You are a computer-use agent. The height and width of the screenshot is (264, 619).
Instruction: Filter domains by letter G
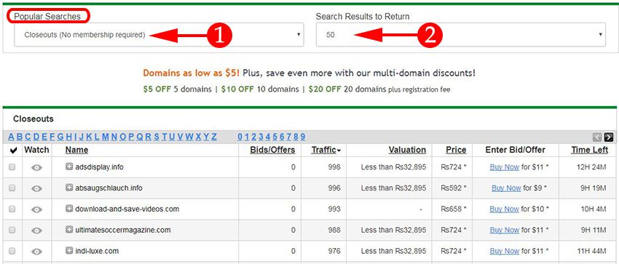tap(60, 137)
